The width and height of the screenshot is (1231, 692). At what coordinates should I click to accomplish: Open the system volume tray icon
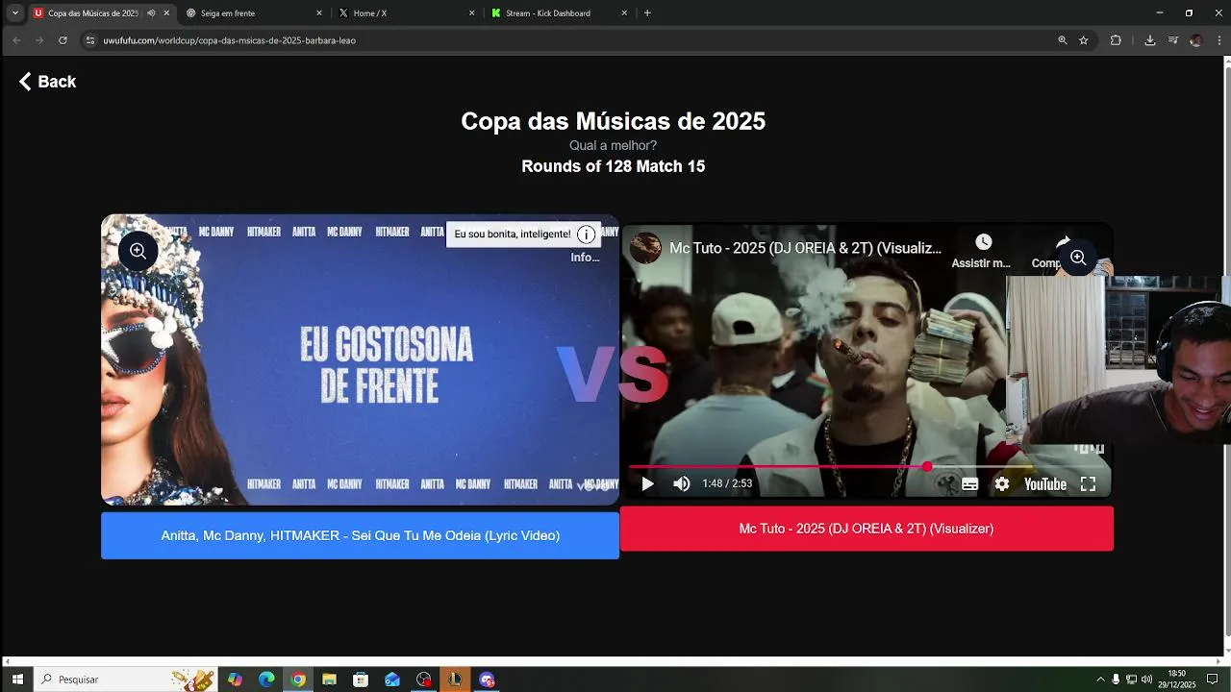coord(1146,680)
